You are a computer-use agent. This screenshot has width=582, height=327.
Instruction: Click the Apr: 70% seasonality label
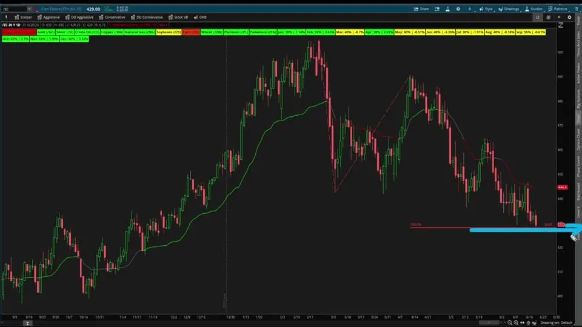379,32
